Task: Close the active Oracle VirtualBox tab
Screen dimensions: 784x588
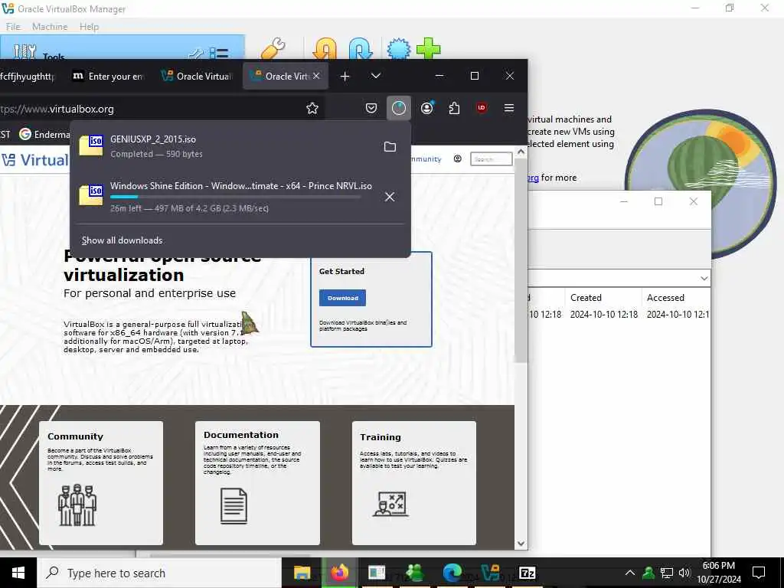Action: coord(316,76)
